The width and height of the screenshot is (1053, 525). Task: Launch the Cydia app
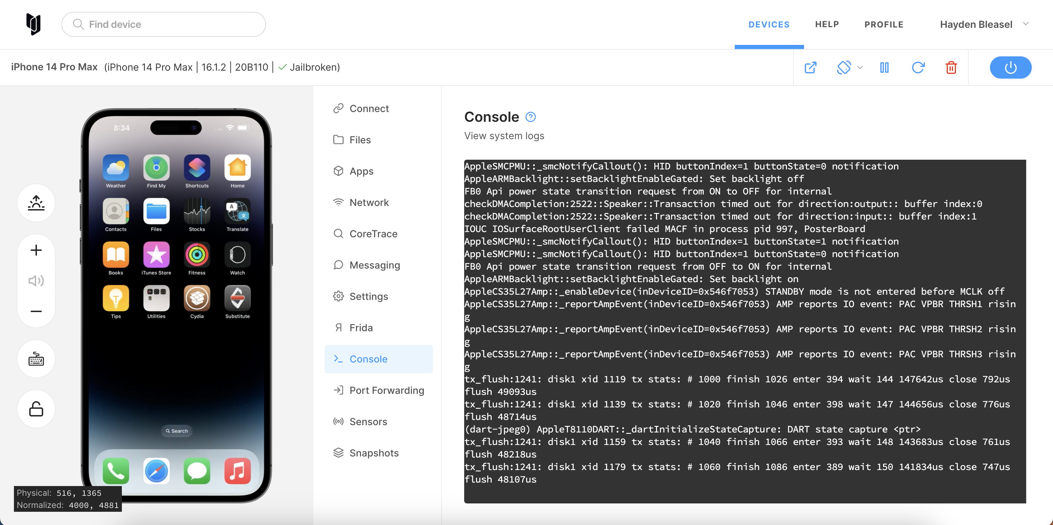coord(197,298)
